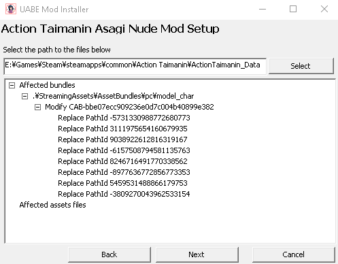The height and width of the screenshot is (264, 338).
Task: Close the UABE Mod Installer window
Action: coord(324,10)
